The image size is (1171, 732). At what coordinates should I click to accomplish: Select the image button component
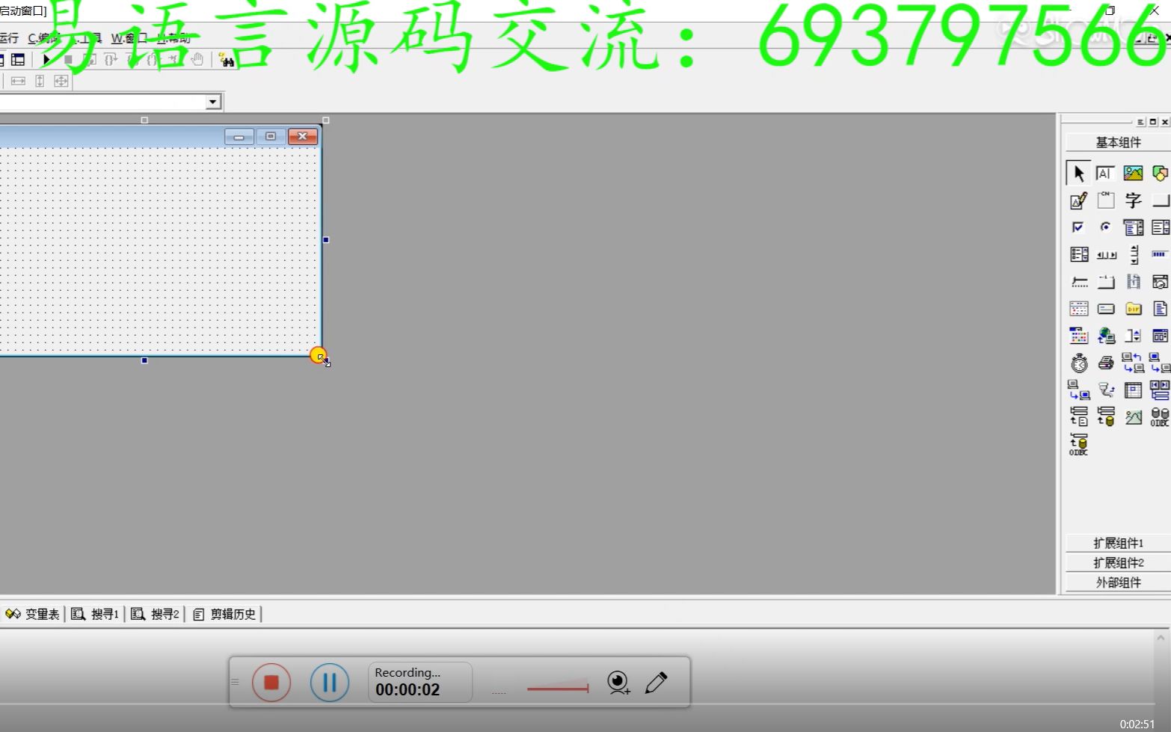pyautogui.click(x=1133, y=417)
